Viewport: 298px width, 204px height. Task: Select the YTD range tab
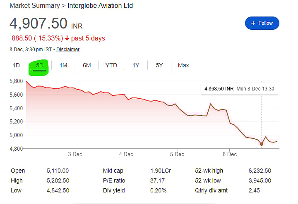(x=111, y=65)
